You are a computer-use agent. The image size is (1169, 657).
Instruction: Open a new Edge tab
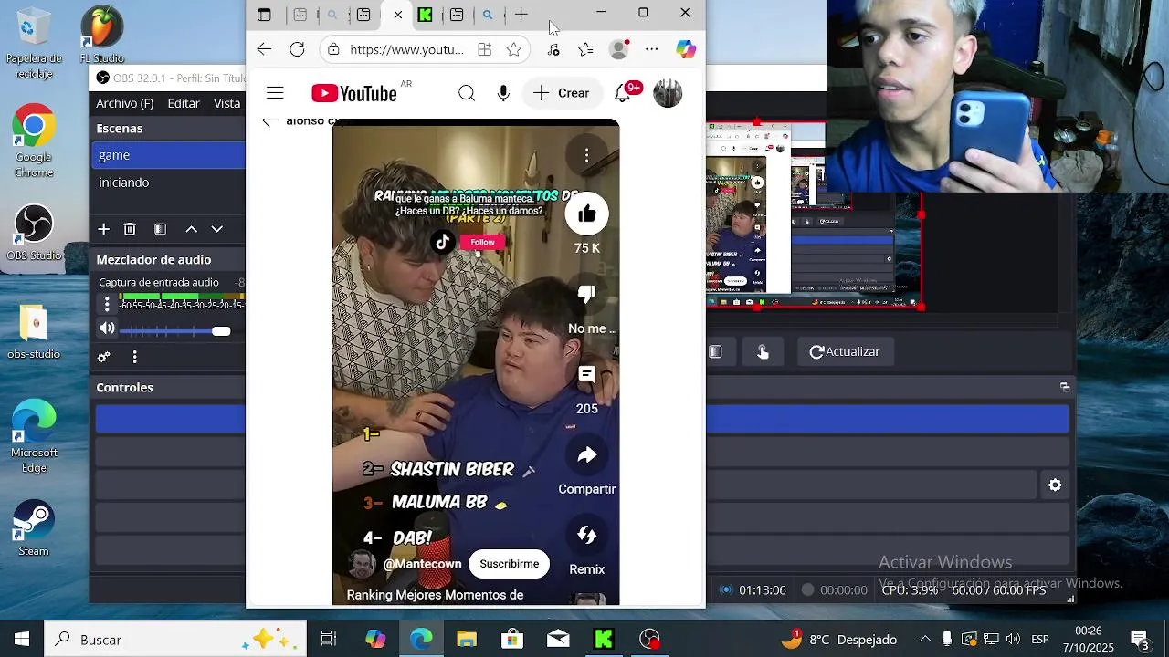[521, 15]
